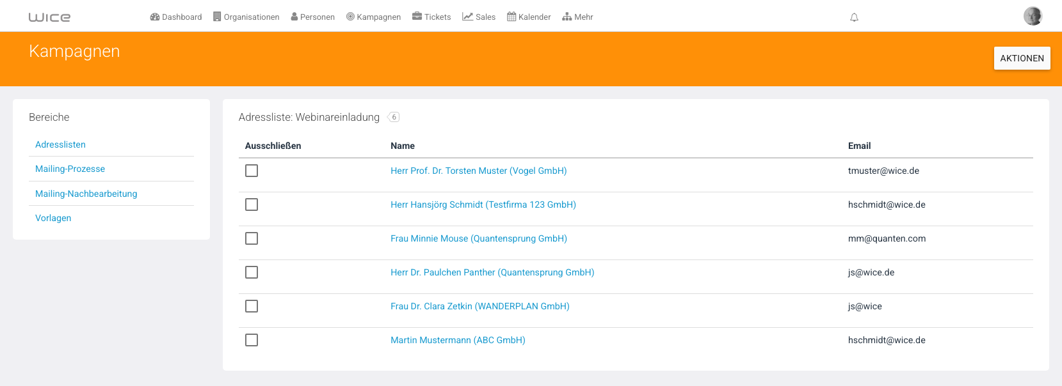Open Vorlagen in the sidebar
This screenshot has width=1062, height=386.
coord(53,218)
